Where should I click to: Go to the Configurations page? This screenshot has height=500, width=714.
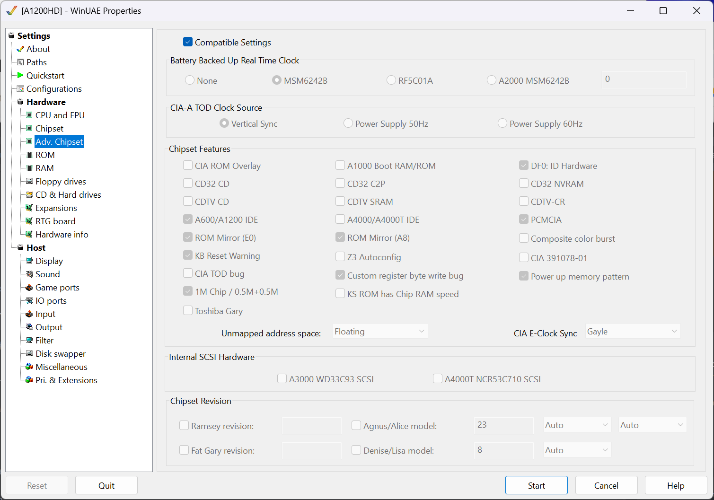point(54,89)
